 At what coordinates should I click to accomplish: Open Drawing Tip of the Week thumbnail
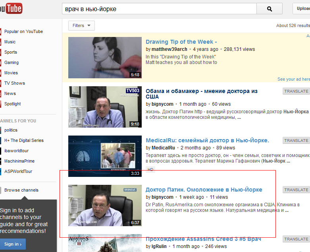pos(105,58)
